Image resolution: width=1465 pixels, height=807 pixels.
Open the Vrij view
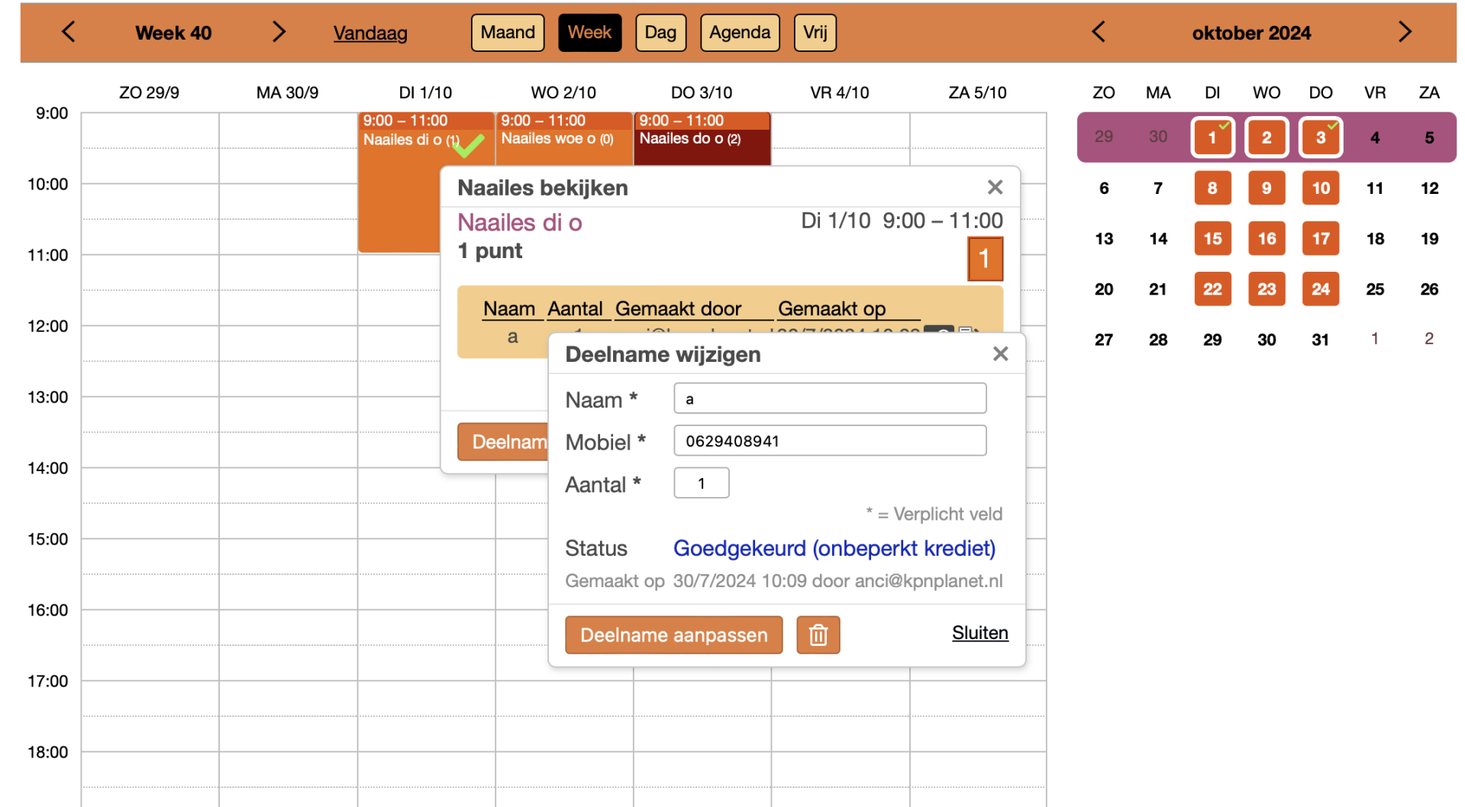click(815, 33)
